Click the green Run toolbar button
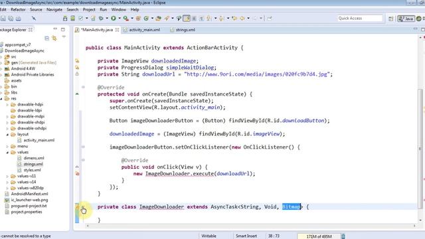The width and height of the screenshot is (425, 239). coord(114,18)
